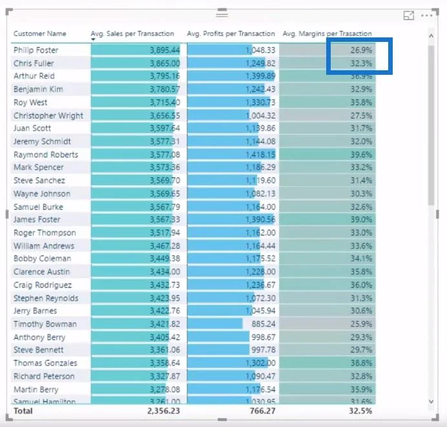This screenshot has height=427, width=447.
Task: Click the 39.6% margin value
Action: click(361, 155)
